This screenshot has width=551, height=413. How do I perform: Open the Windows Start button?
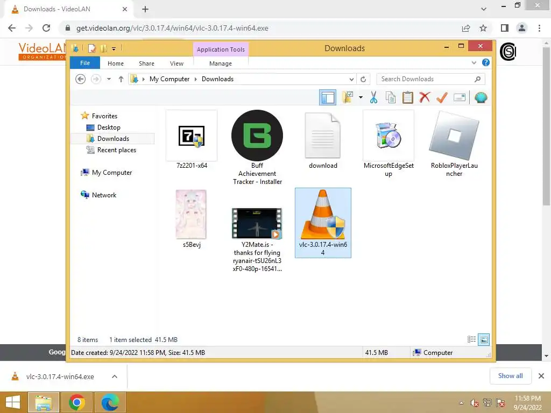click(13, 402)
